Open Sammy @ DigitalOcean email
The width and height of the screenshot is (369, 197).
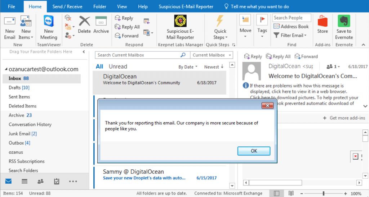point(160,177)
